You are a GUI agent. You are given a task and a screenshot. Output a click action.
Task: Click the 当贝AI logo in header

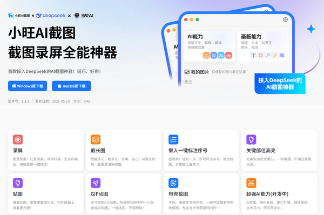(84, 16)
